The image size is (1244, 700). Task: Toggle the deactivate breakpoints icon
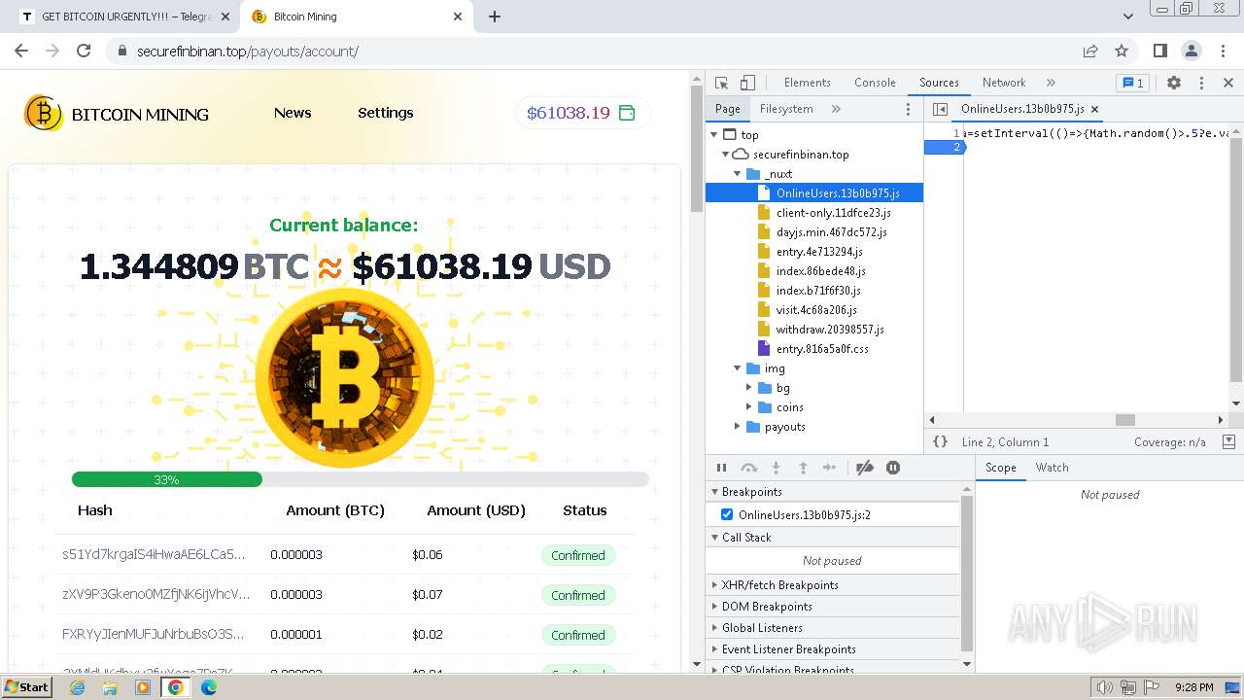click(864, 468)
